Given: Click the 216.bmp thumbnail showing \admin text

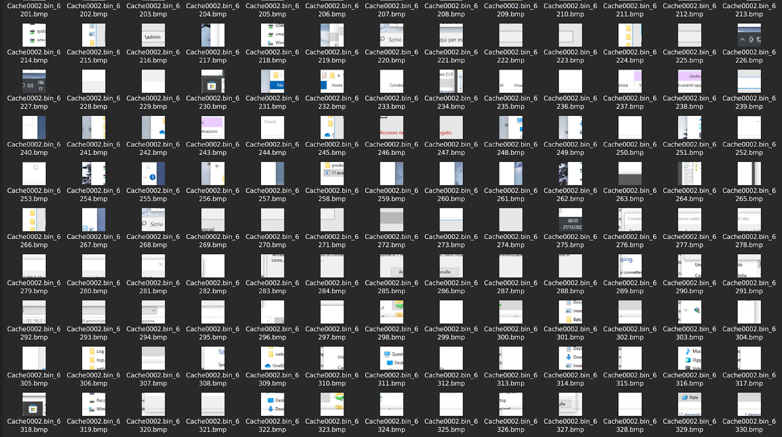Looking at the screenshot, I should click(x=153, y=36).
